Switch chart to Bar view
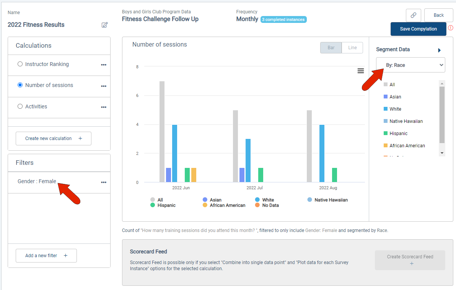456x290 pixels. tap(331, 48)
